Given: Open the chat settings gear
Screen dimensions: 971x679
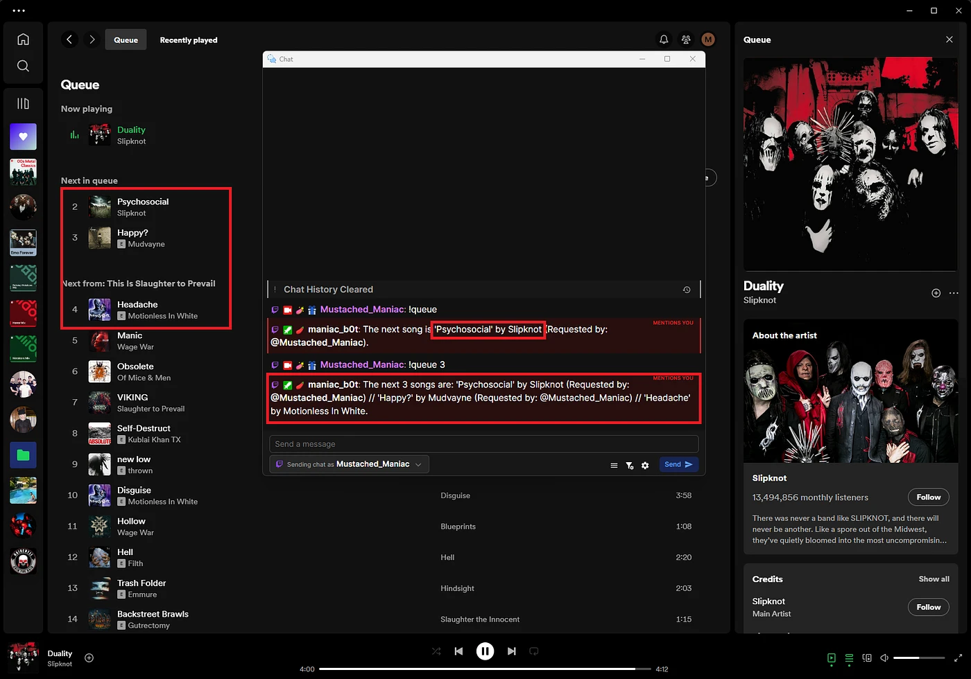Looking at the screenshot, I should [x=645, y=466].
